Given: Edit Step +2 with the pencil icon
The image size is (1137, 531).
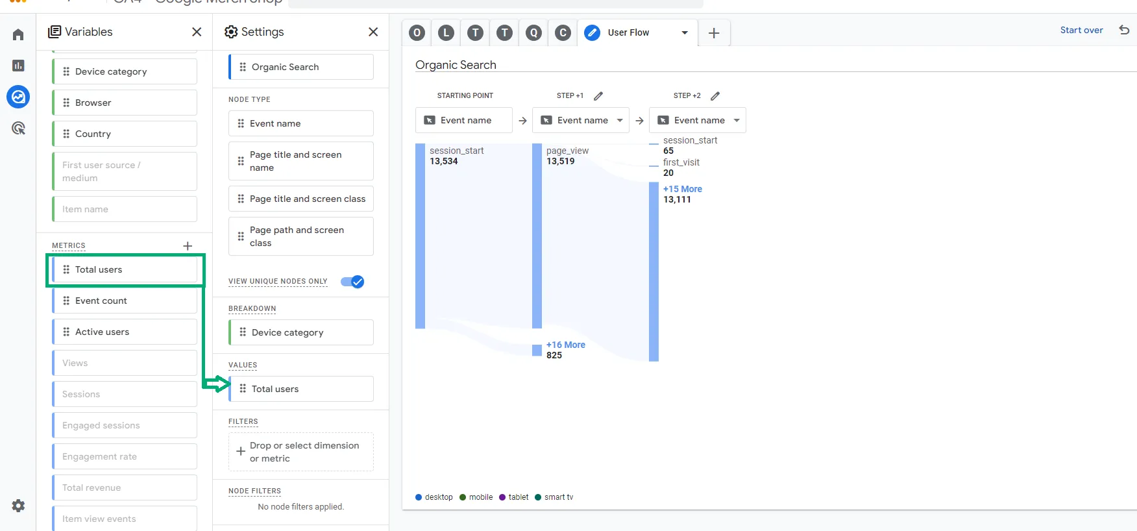Looking at the screenshot, I should tap(715, 96).
